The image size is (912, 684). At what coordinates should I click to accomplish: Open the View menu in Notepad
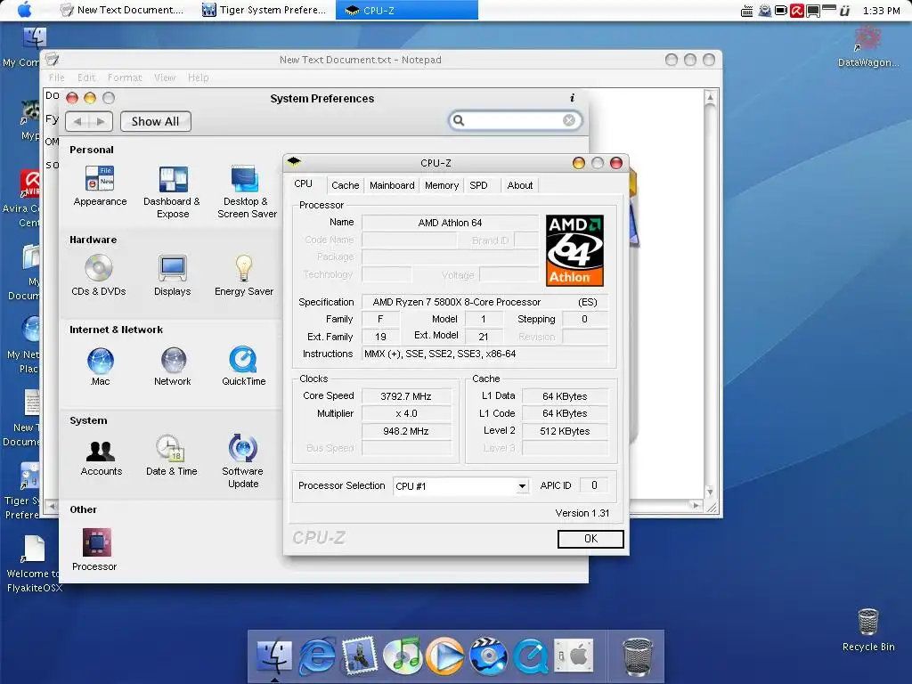[165, 77]
